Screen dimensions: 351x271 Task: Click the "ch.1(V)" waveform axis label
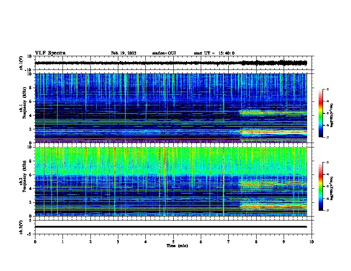[21, 63]
